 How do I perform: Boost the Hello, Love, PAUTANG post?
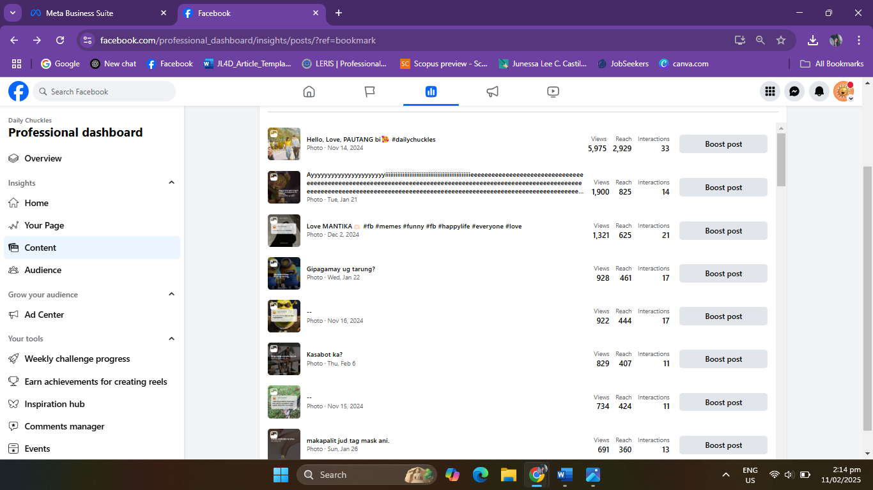tap(723, 144)
